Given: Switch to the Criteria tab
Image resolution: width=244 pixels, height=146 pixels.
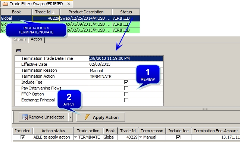Looking at the screenshot, I should (20, 39).
